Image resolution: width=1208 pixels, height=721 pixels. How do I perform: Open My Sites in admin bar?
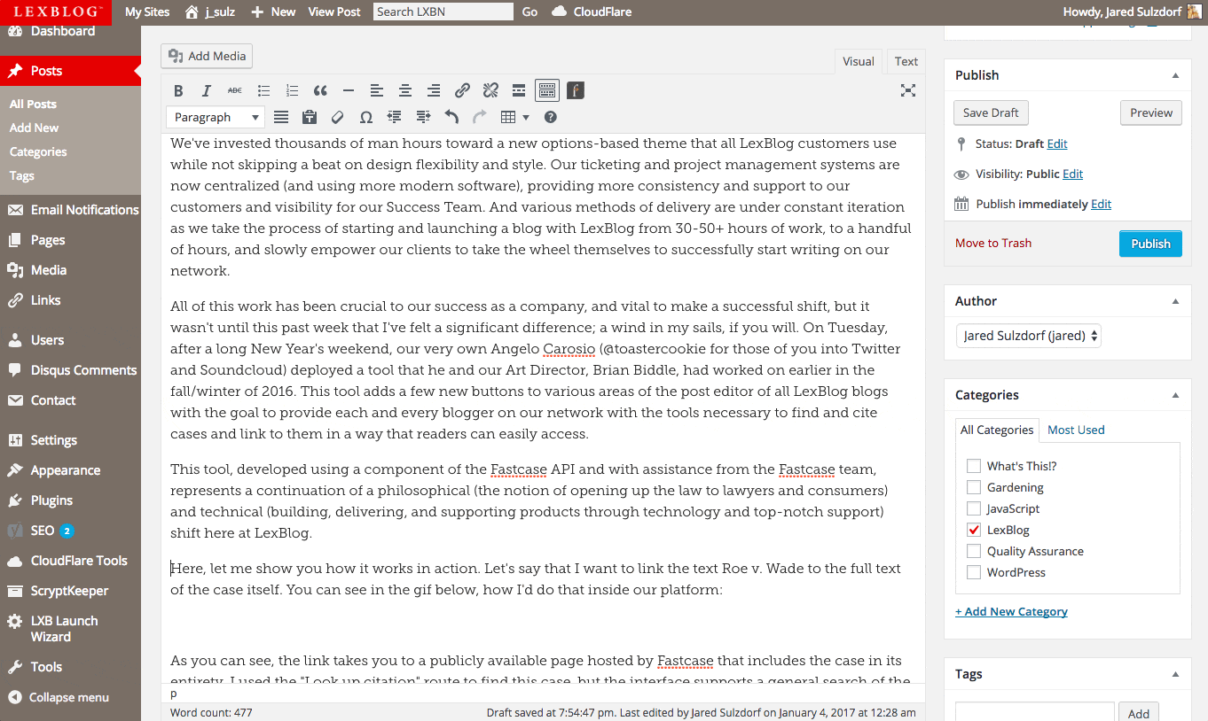(x=147, y=12)
